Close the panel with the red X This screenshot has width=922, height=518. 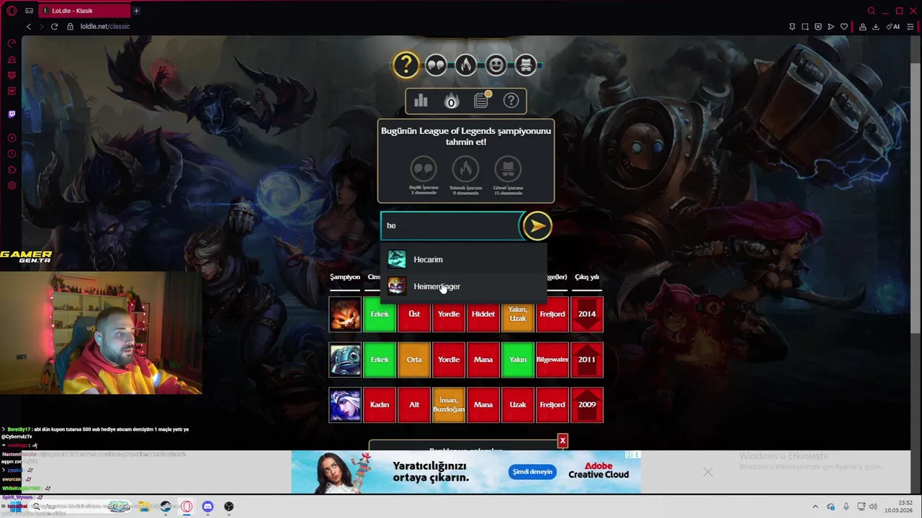click(563, 440)
